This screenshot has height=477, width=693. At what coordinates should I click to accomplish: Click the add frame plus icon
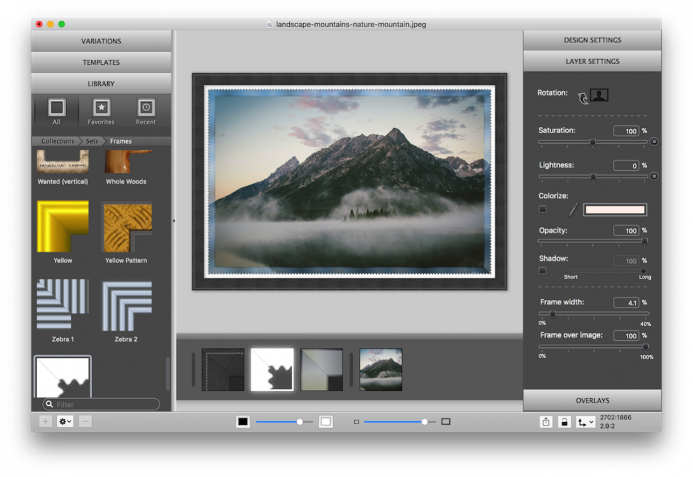coord(44,421)
